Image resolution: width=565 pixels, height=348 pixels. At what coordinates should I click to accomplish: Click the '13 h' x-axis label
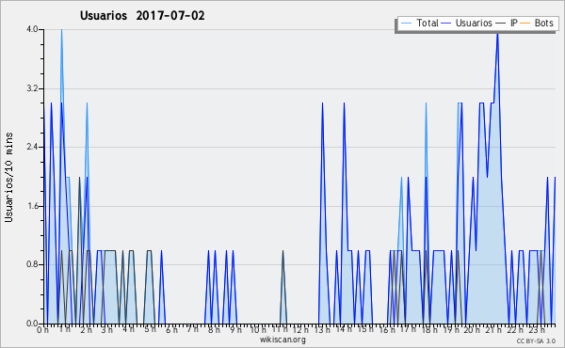click(322, 329)
